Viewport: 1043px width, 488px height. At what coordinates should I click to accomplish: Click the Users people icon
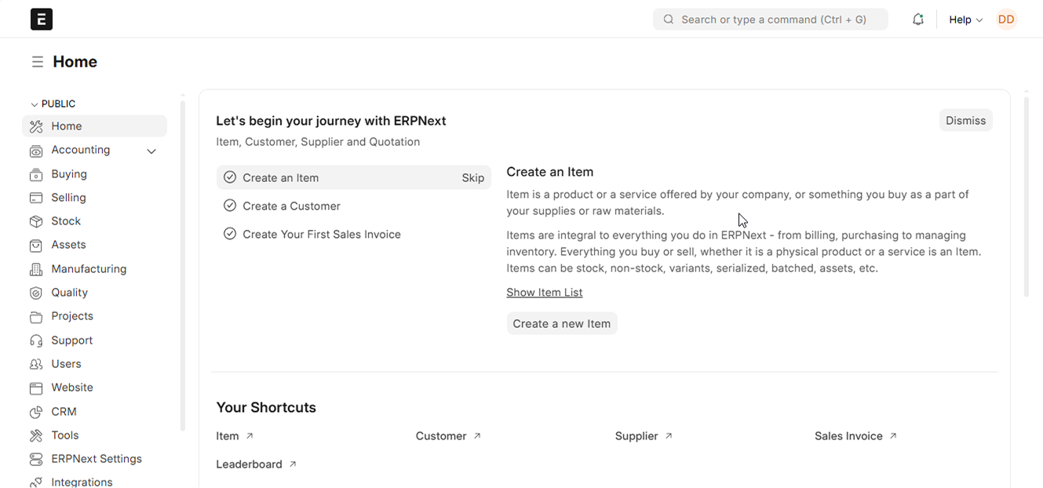tap(36, 364)
